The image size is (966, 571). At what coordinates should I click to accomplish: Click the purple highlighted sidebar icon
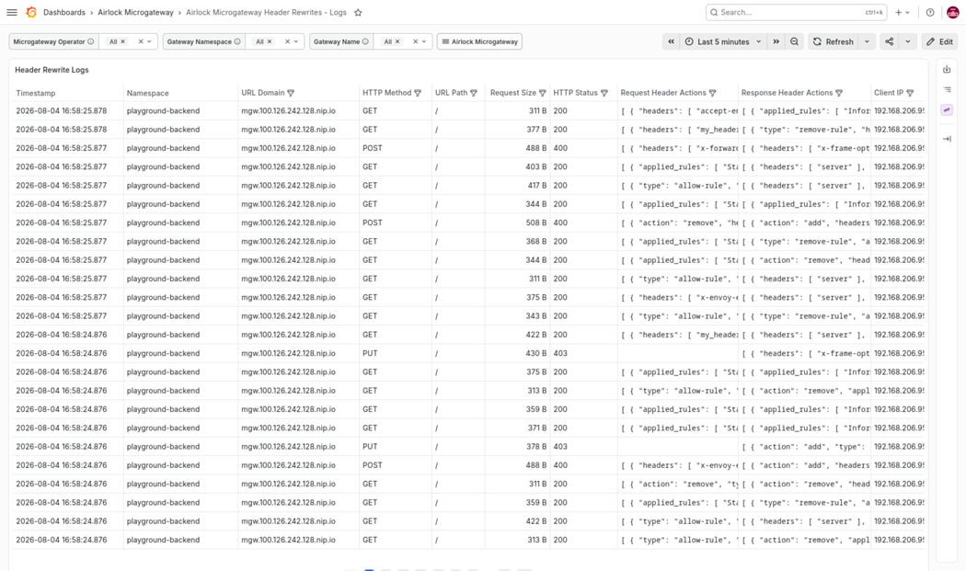947,110
